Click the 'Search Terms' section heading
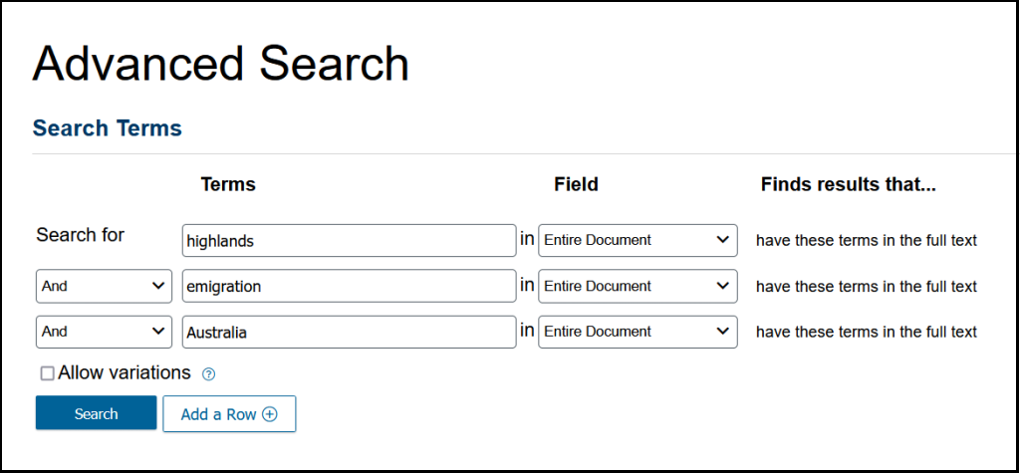Viewport: 1020px width, 474px height. (x=107, y=128)
